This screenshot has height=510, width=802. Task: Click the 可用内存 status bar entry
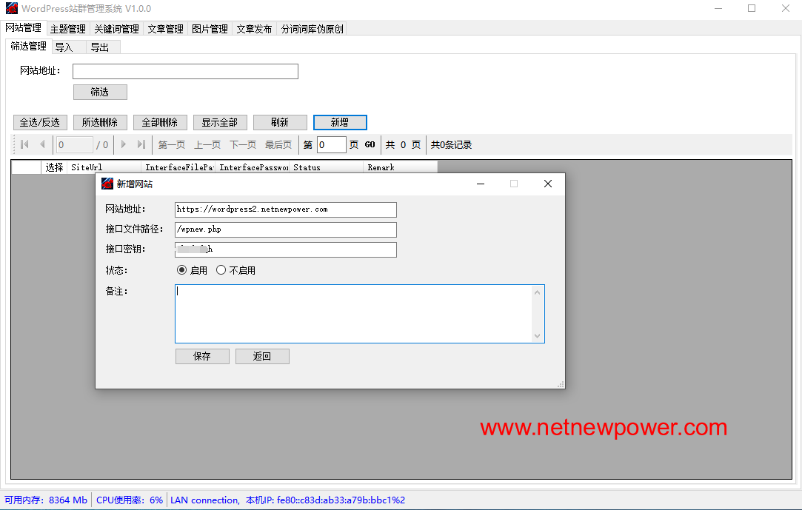click(46, 500)
